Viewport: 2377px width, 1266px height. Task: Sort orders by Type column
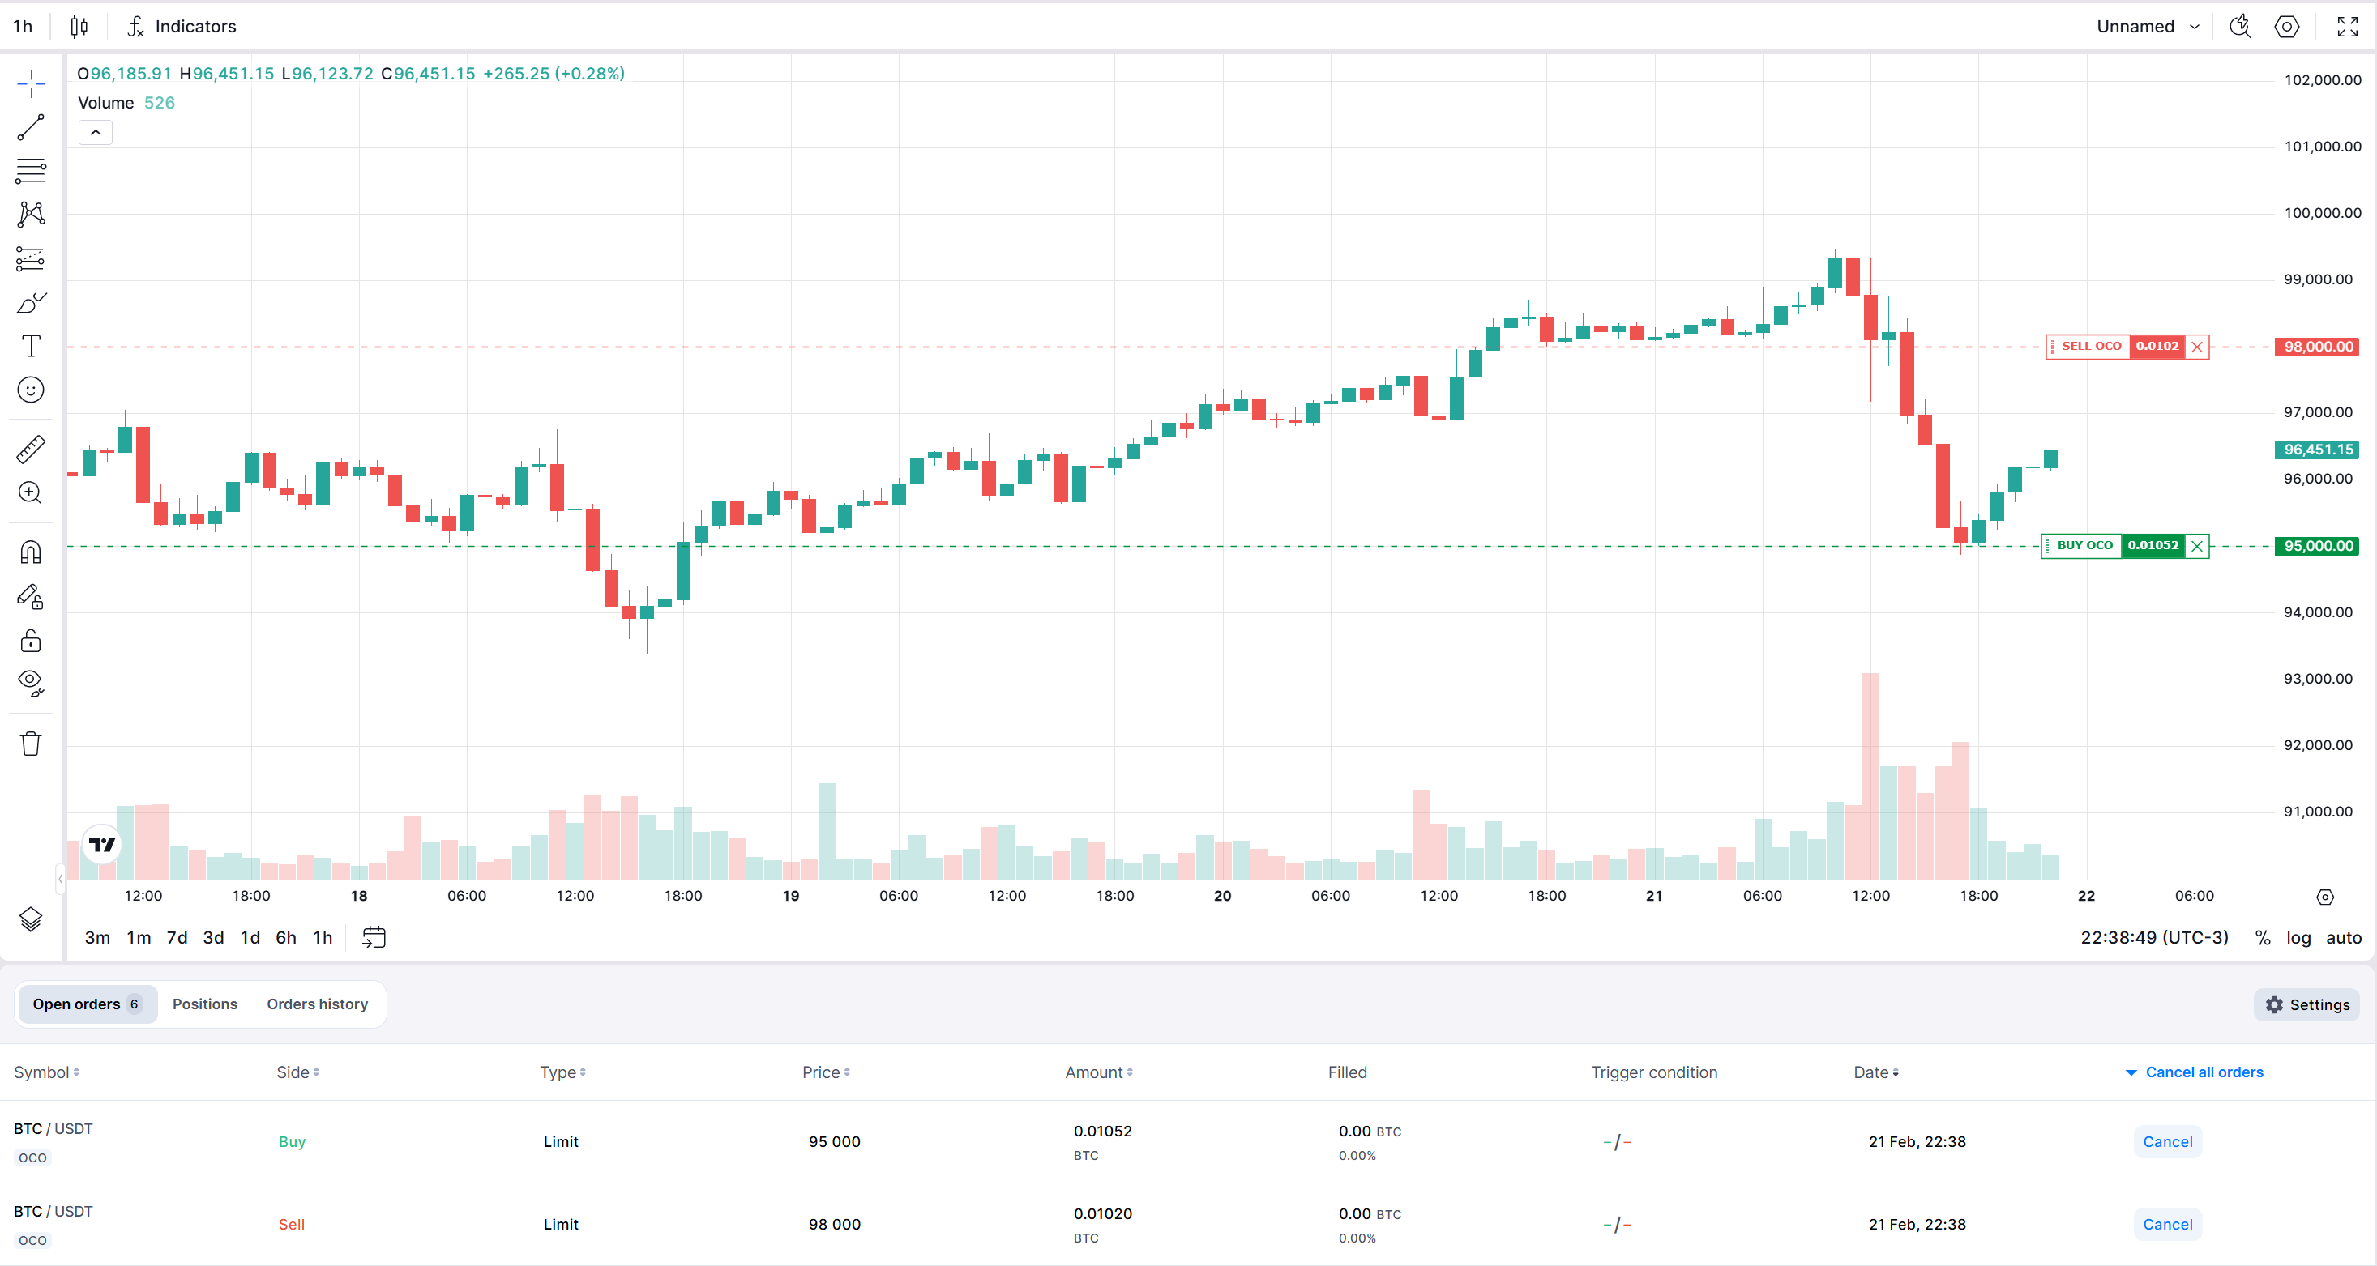click(563, 1072)
